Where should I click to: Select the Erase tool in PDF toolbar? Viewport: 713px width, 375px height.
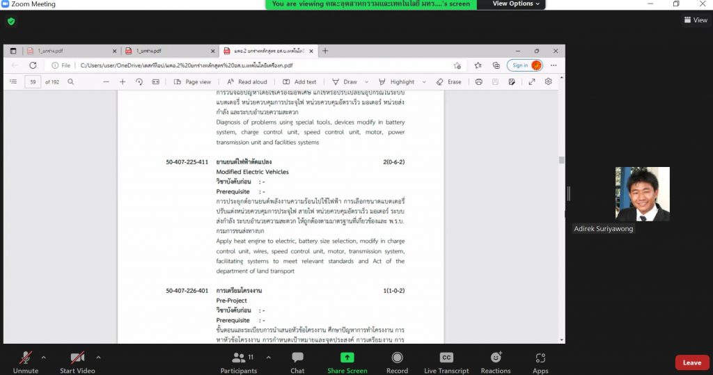(449, 82)
